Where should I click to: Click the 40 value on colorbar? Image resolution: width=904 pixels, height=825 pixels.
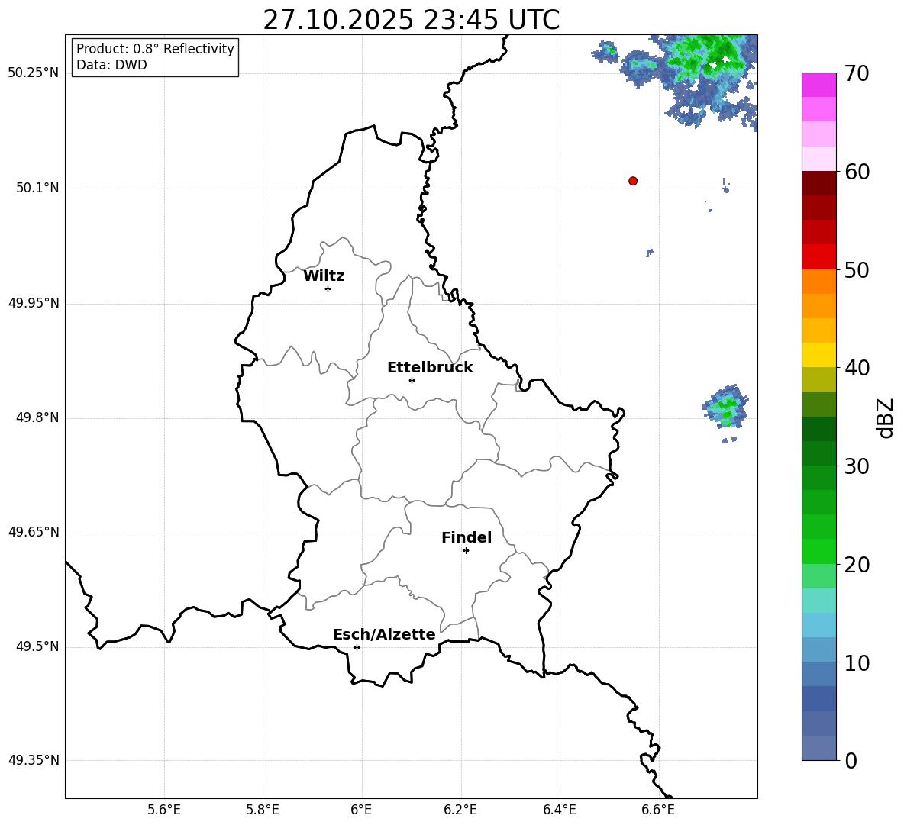(857, 368)
